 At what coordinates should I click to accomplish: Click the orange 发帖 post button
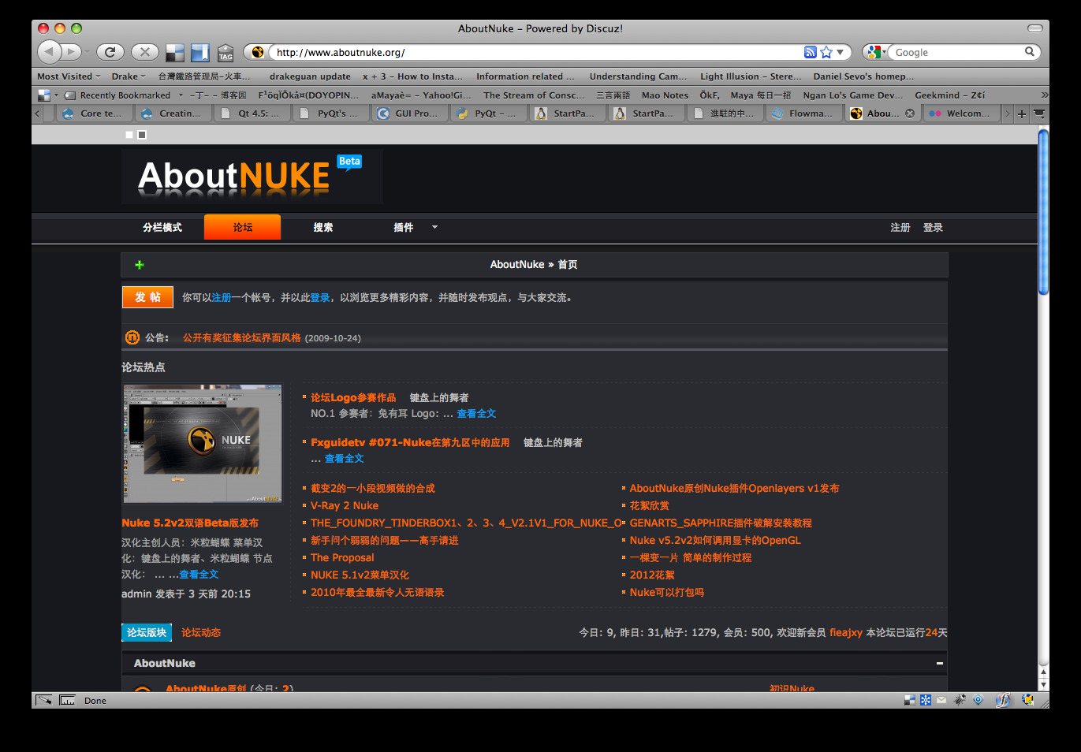click(x=147, y=297)
